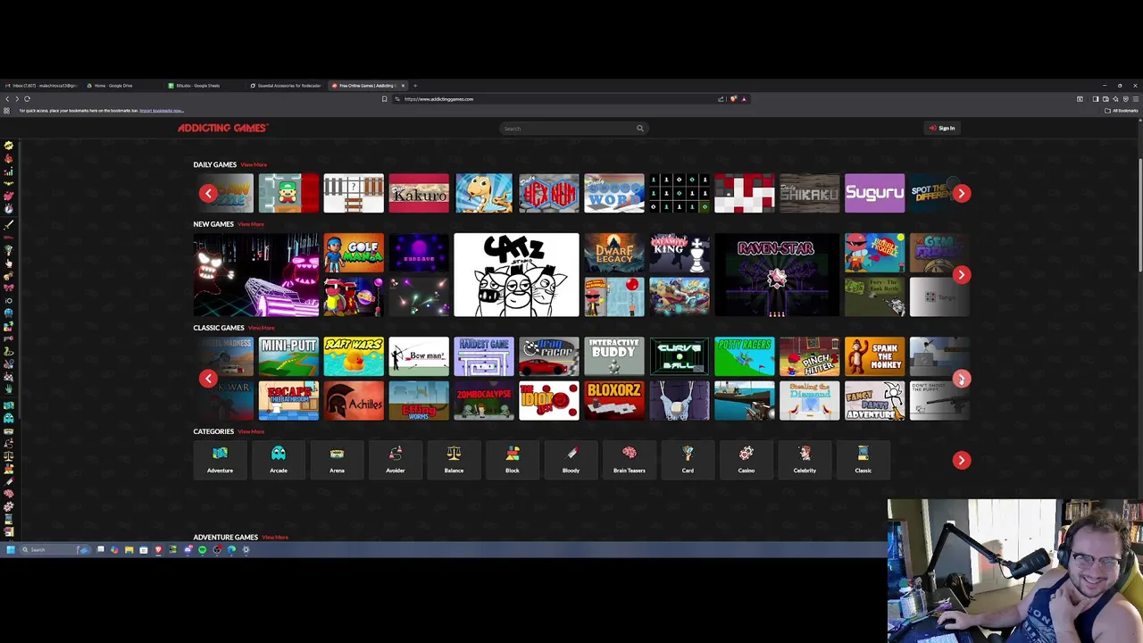This screenshot has height=643, width=1143.
Task: Click the search magnifier icon
Action: (639, 129)
